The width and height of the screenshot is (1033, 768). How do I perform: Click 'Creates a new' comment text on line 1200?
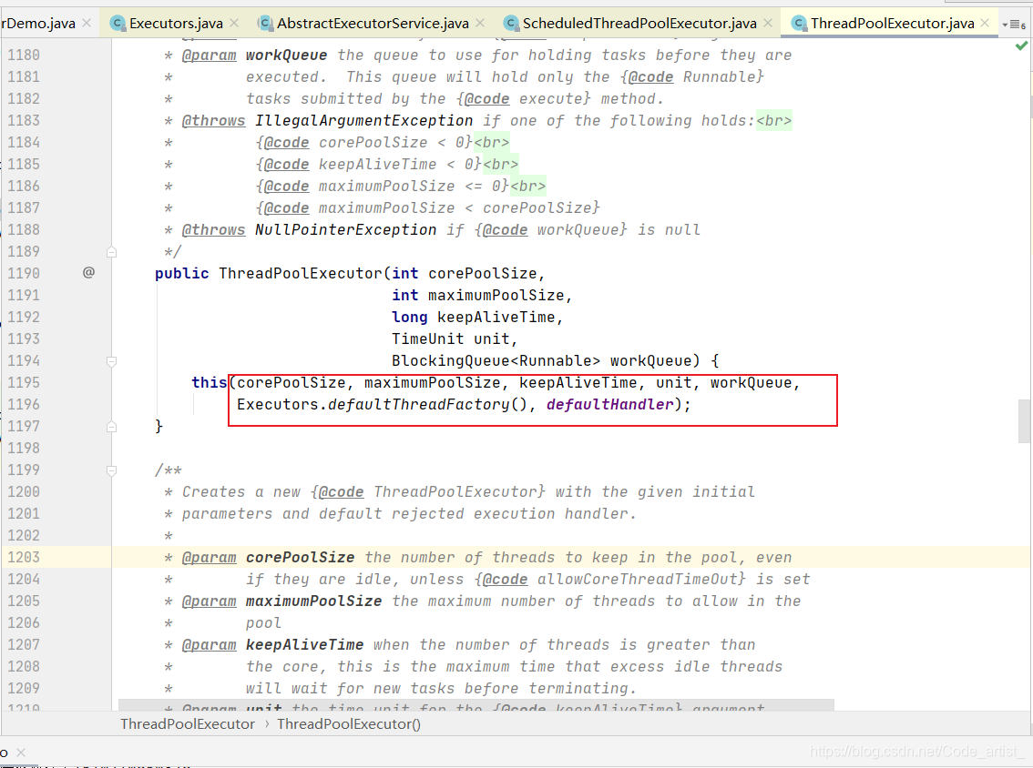[241, 491]
